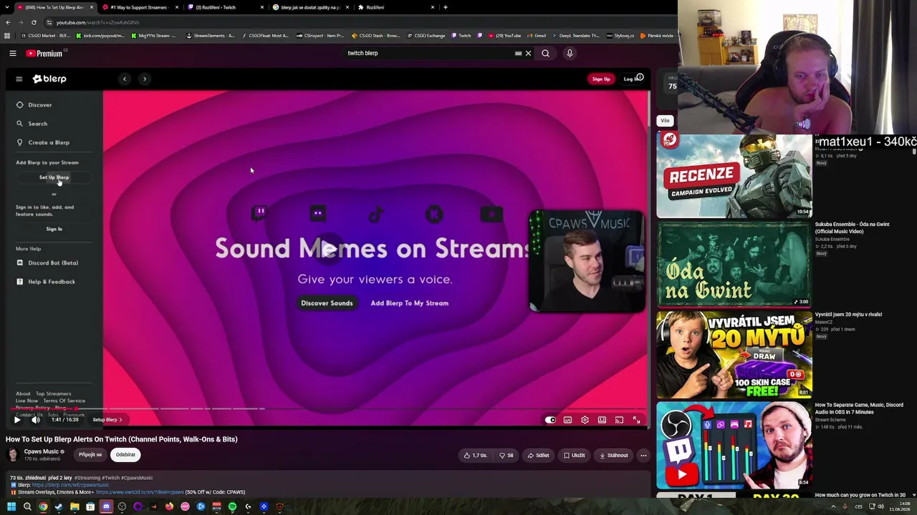
Task: Enter fullscreen video mode
Action: [636, 420]
